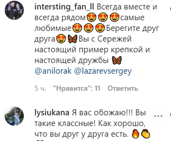Click the comment text "Я вас обожаю!!!"
The width and height of the screenshot is (171, 141).
pyautogui.click(x=103, y=113)
